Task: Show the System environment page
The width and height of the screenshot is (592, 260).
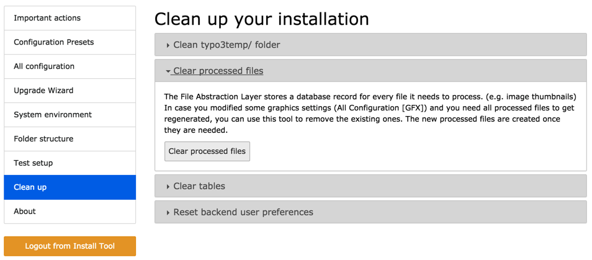Action: (x=53, y=115)
